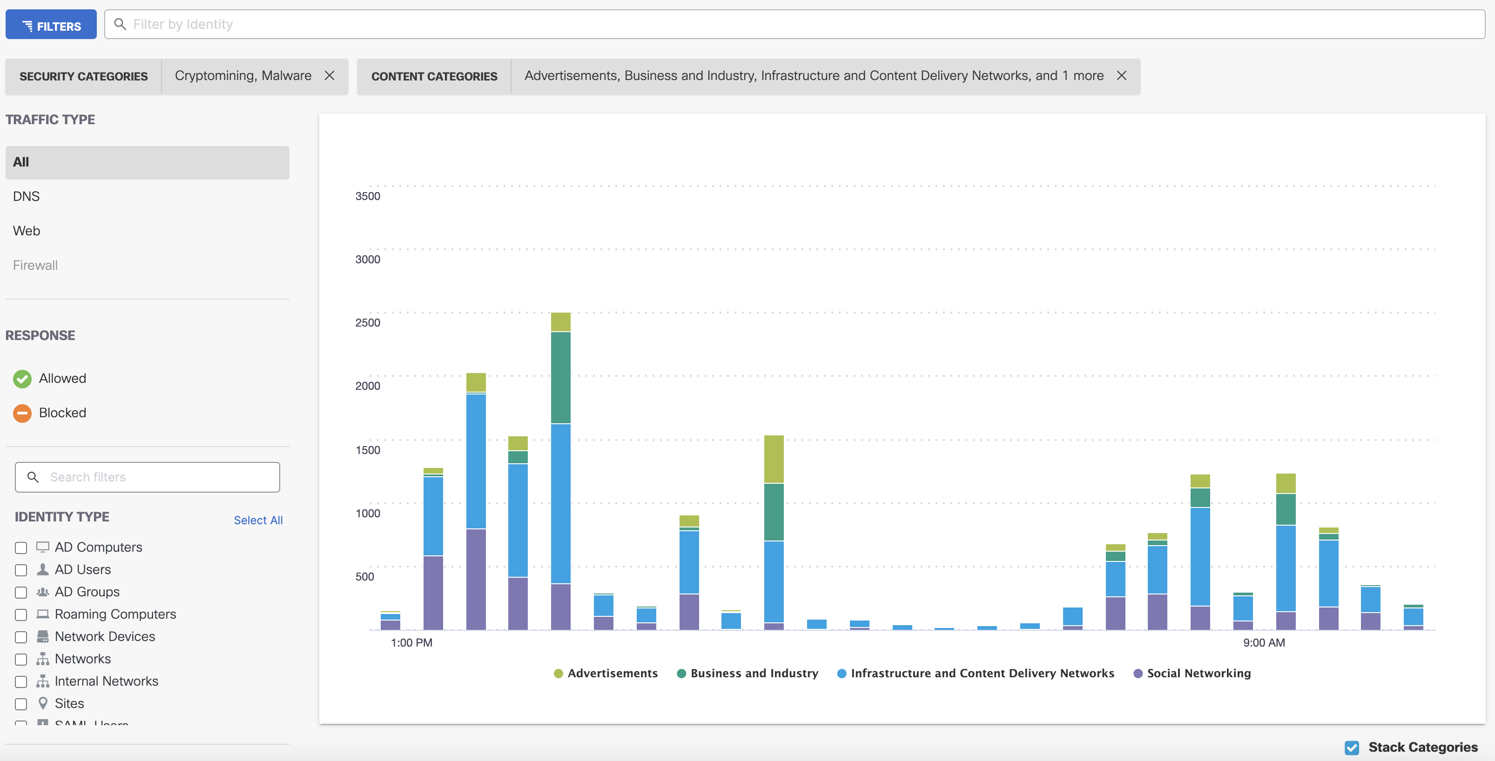Click the AD Groups people icon
The height and width of the screenshot is (761, 1495).
(x=43, y=592)
